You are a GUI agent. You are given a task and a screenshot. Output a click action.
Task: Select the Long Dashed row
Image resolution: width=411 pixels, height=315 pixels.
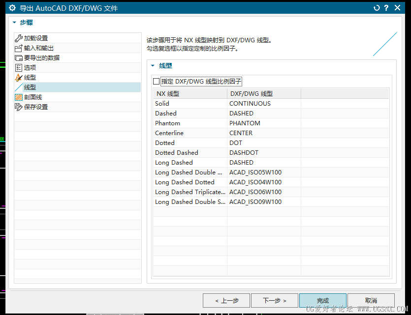[190, 163]
